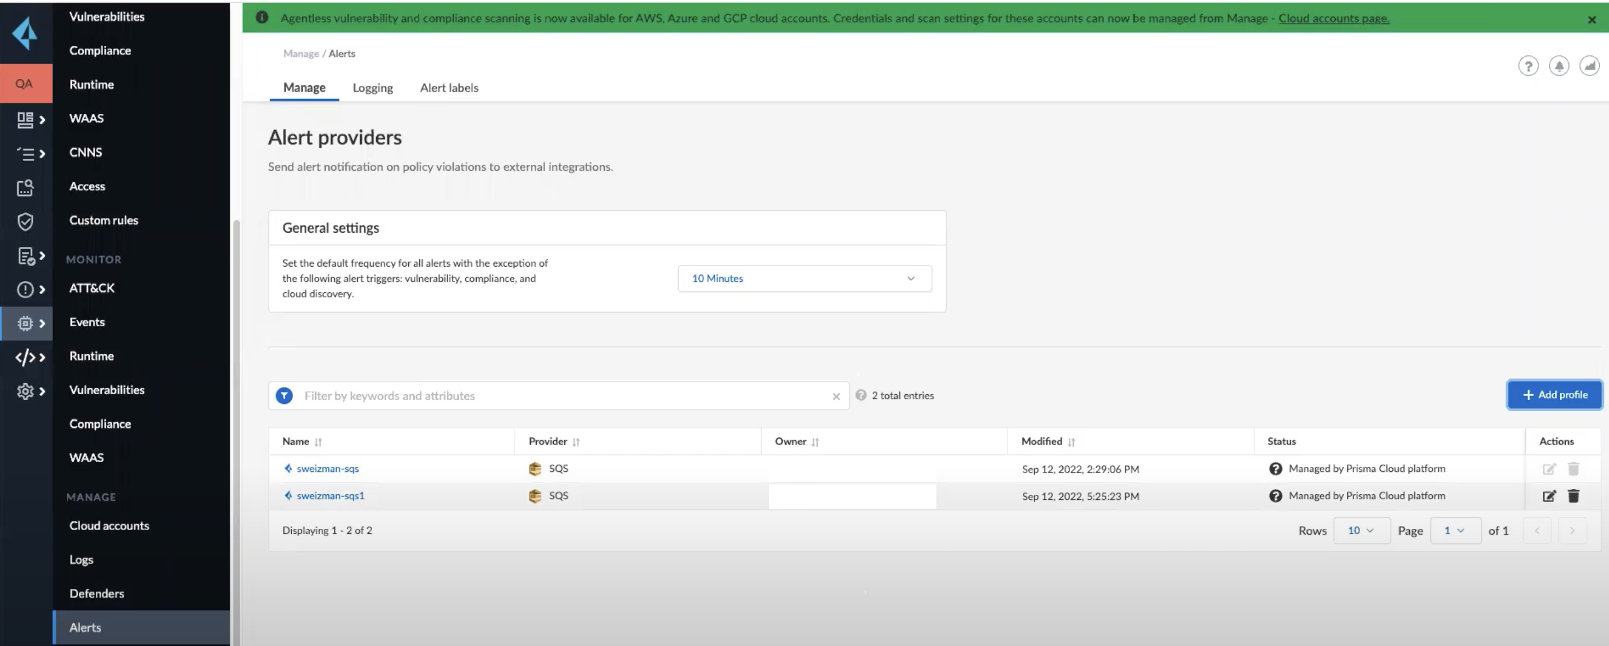Clear the filter with X icon
Viewport: 1609px width, 646px height.
click(x=836, y=396)
